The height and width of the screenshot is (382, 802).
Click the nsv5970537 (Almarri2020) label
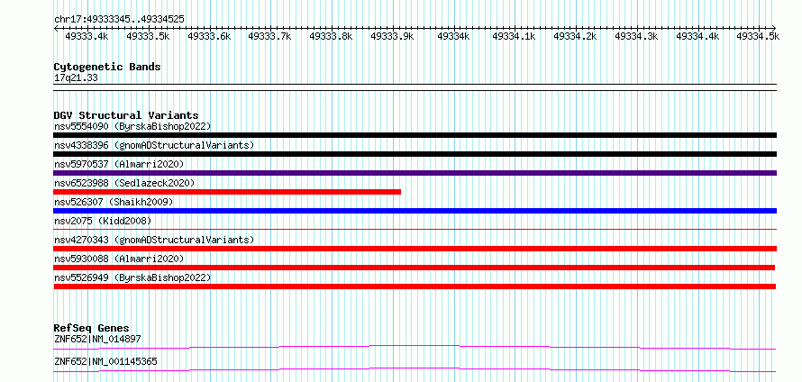[x=119, y=164]
